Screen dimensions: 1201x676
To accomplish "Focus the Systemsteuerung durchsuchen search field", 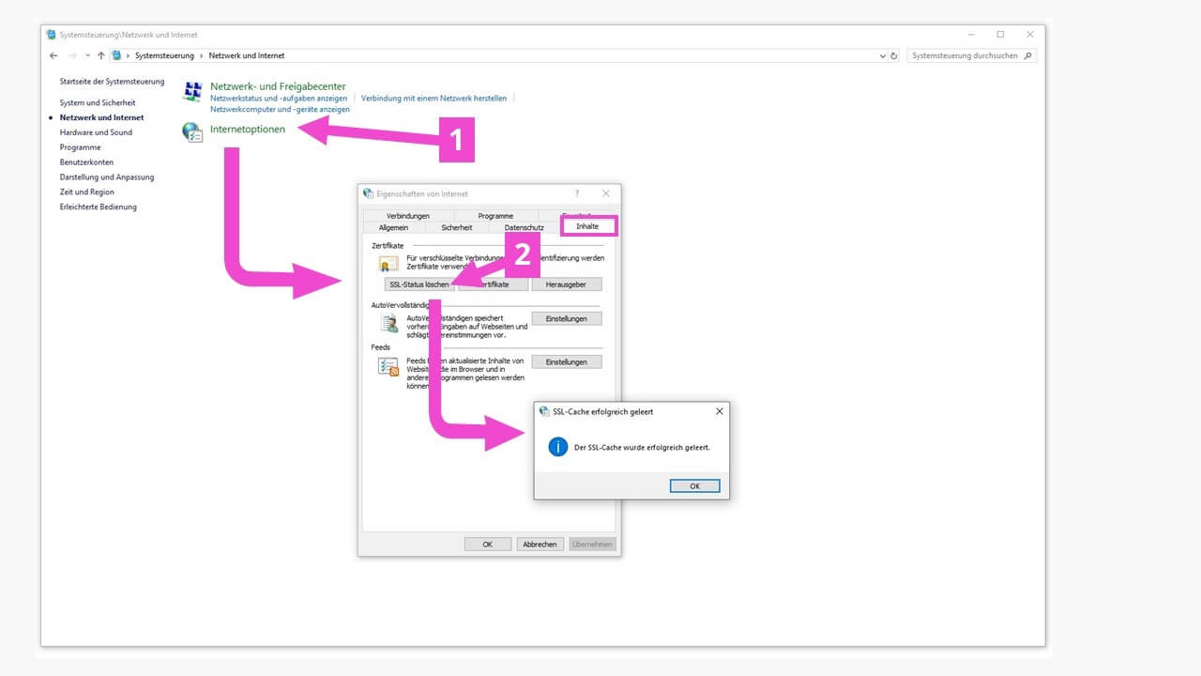I will [972, 55].
